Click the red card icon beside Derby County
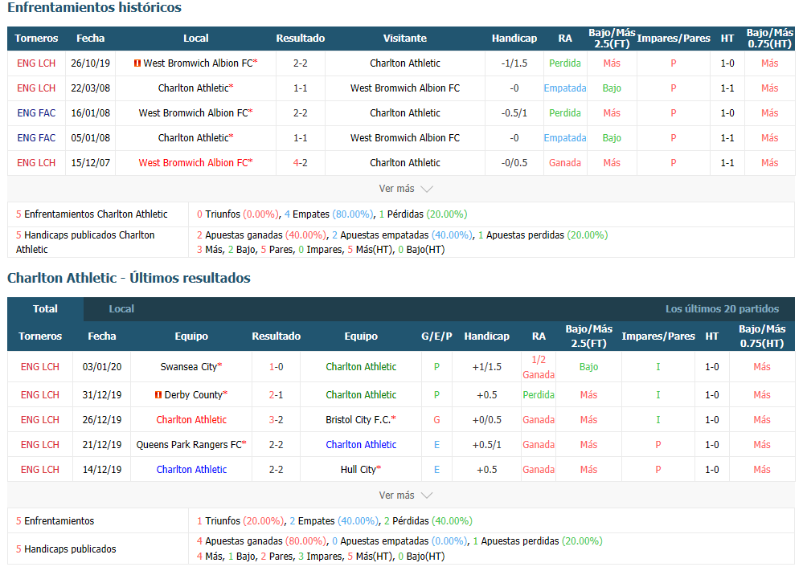This screenshot has width=803, height=571. pos(158,395)
